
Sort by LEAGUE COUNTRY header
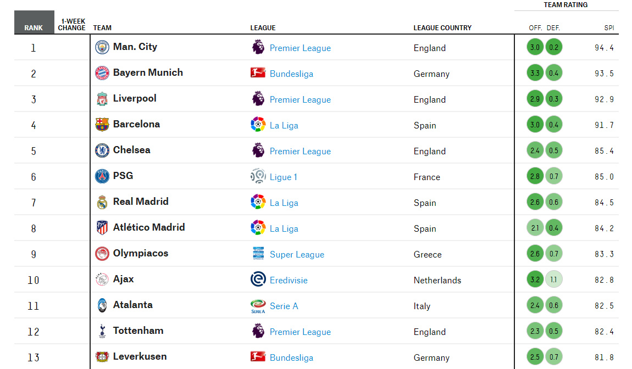pos(442,28)
